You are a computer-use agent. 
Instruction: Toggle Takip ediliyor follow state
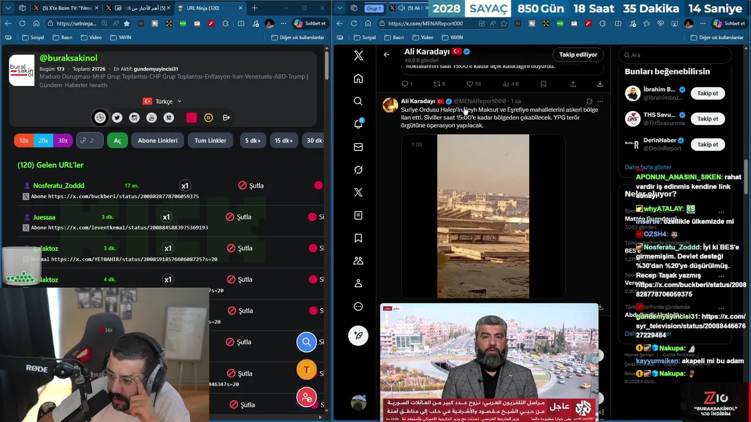tap(578, 55)
